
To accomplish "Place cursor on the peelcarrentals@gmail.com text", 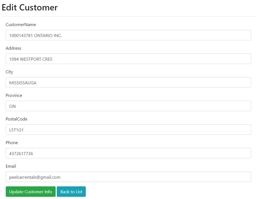I will click(x=35, y=177).
